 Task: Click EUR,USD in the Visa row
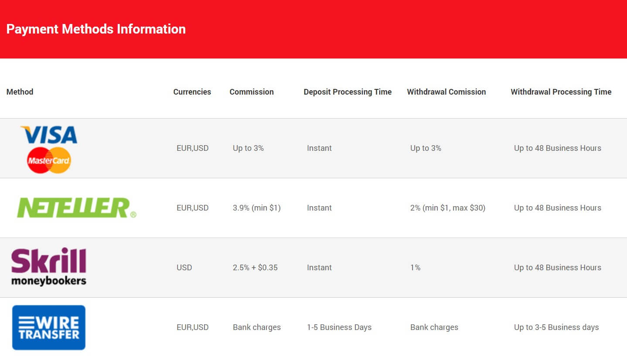coord(192,148)
